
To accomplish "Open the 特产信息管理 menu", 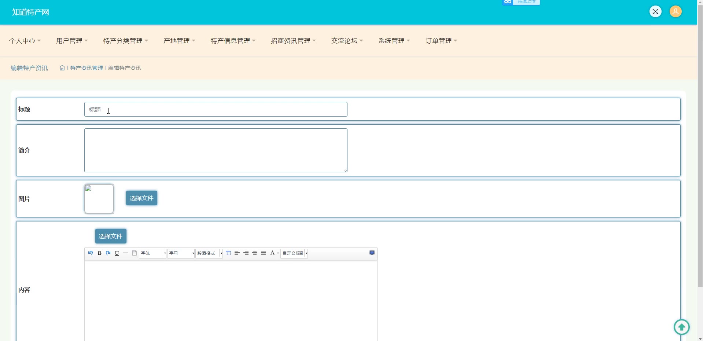I will (233, 41).
